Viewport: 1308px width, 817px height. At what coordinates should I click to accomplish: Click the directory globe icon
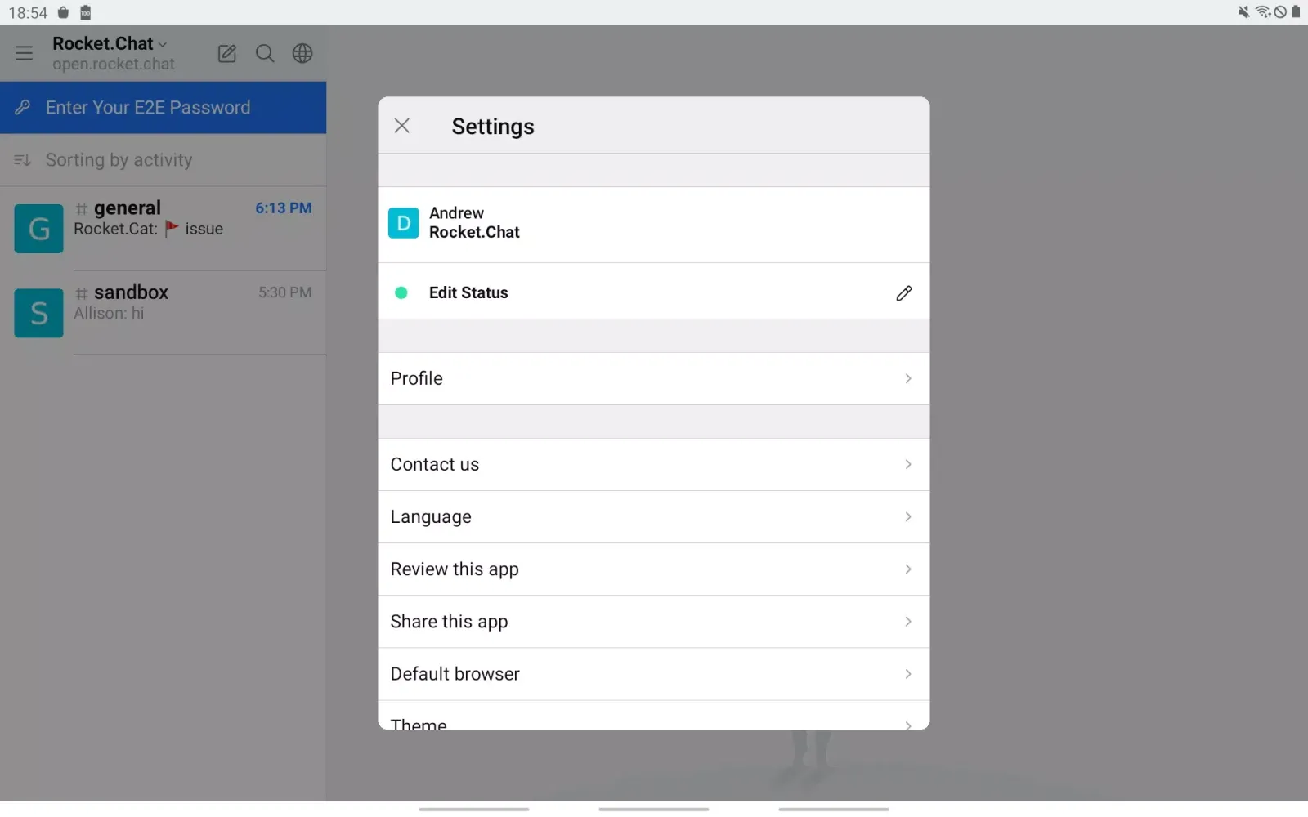click(302, 53)
